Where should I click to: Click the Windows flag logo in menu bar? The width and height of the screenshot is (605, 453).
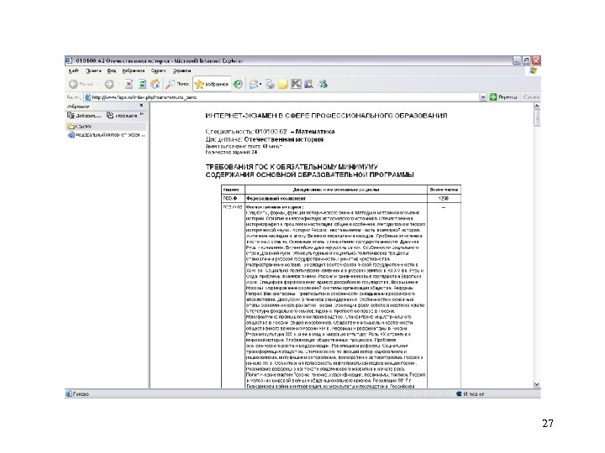534,70
